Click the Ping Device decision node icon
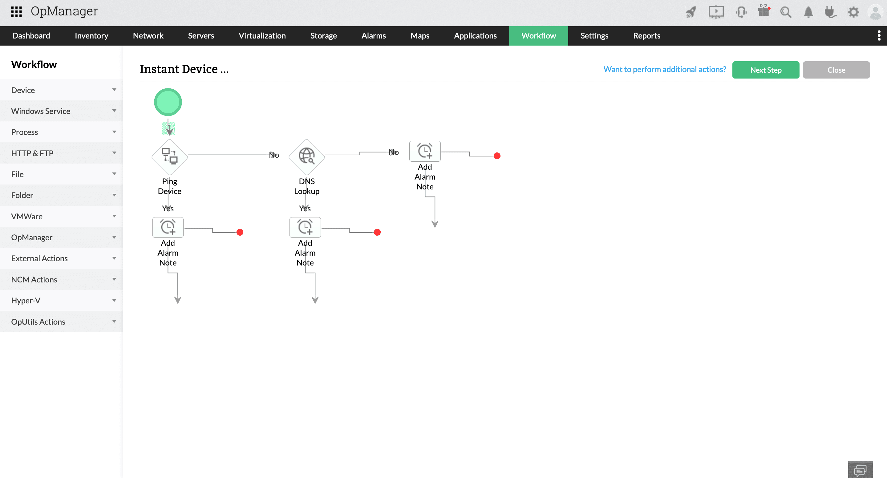887x478 pixels. coord(169,156)
